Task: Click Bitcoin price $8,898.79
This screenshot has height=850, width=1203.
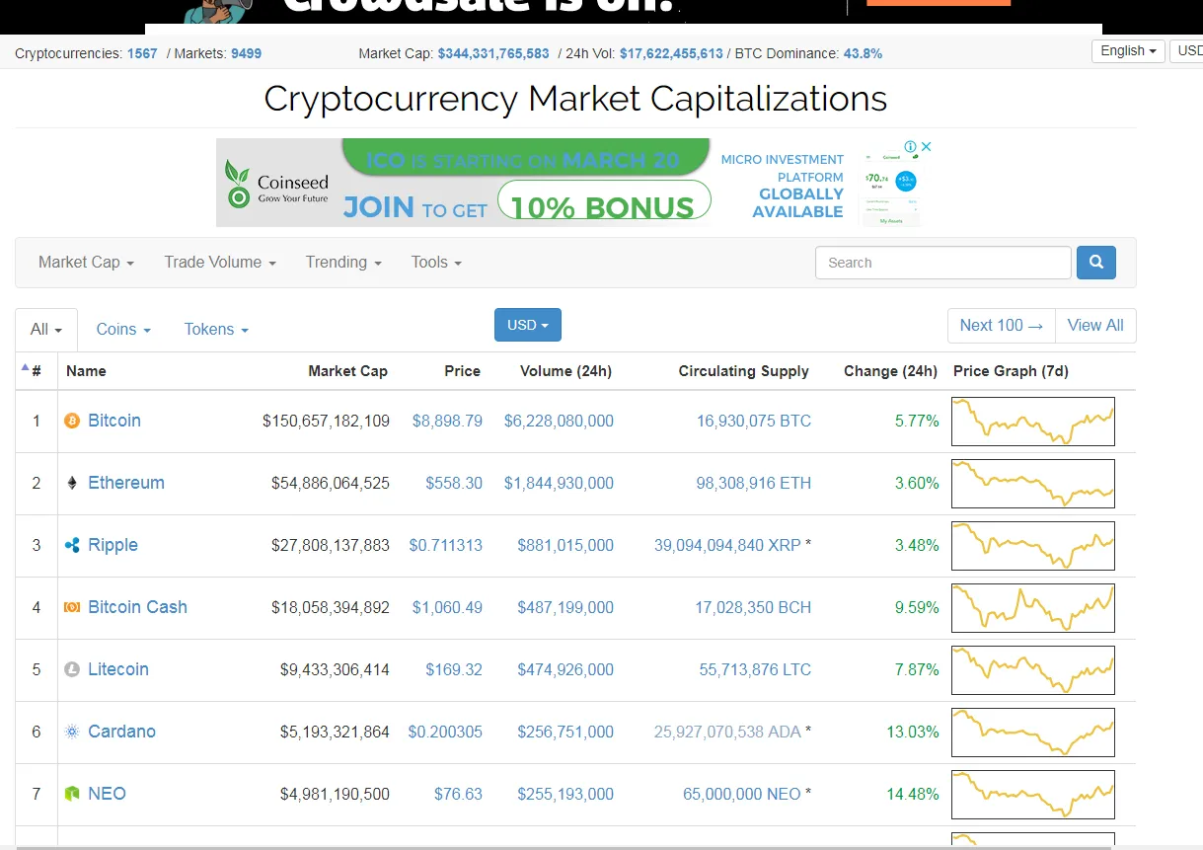Action: point(447,421)
